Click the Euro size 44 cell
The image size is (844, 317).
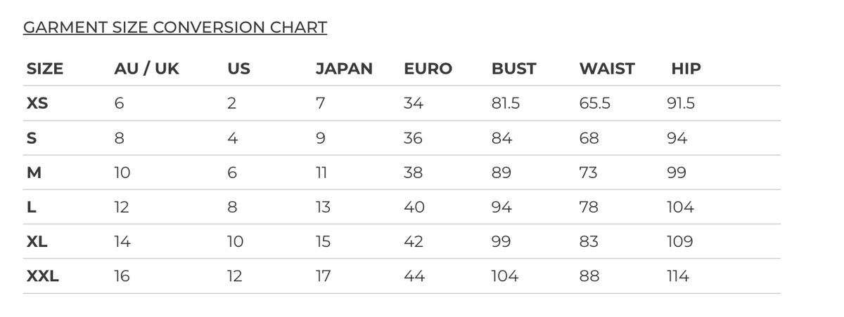tap(414, 276)
